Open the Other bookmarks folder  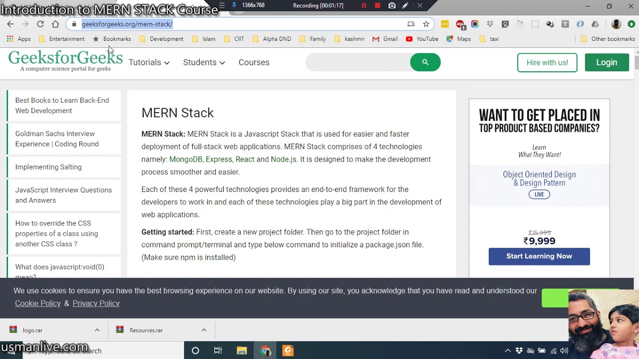point(608,39)
